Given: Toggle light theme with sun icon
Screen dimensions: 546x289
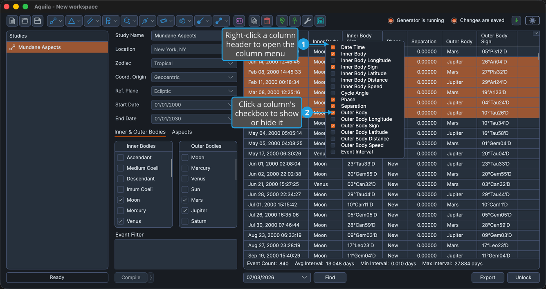Looking at the screenshot, I should [532, 20].
